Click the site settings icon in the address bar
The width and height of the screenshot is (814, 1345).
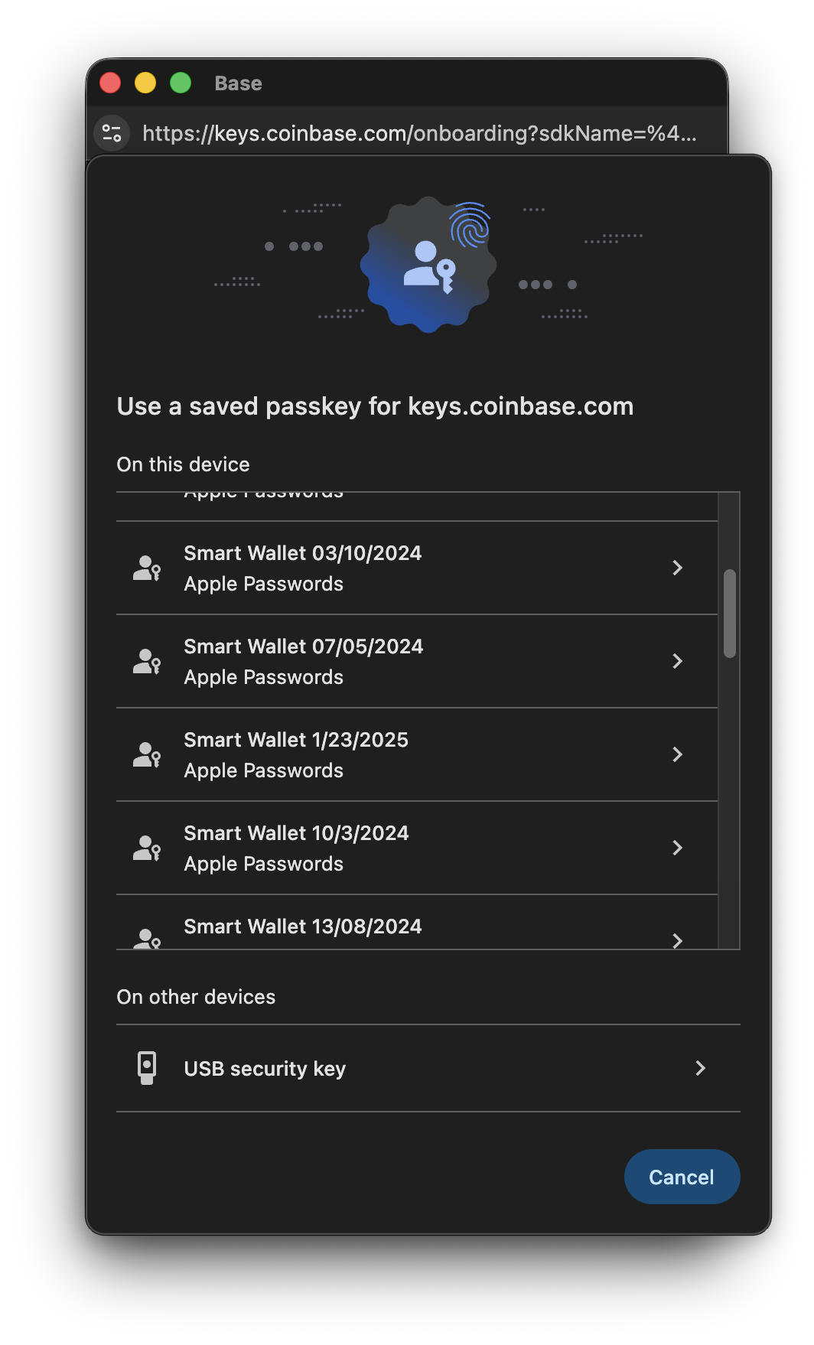click(x=112, y=132)
